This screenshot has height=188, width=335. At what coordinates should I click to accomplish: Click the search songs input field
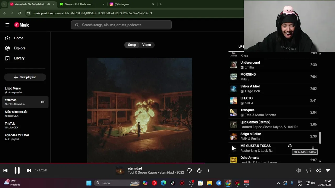point(121,25)
